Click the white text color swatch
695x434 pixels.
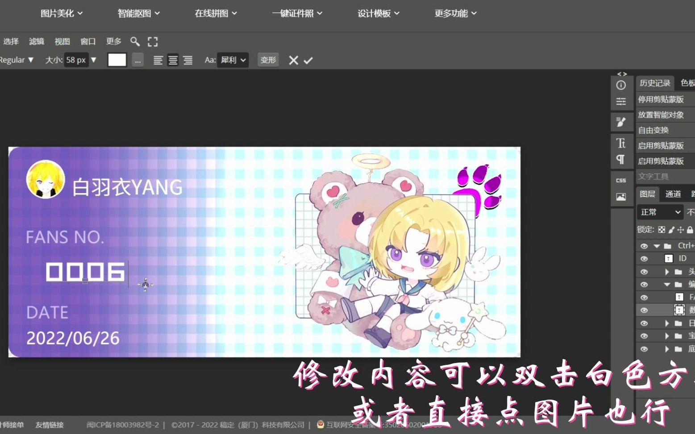coord(117,59)
